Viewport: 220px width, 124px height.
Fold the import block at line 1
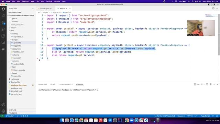[x=45, y=15]
